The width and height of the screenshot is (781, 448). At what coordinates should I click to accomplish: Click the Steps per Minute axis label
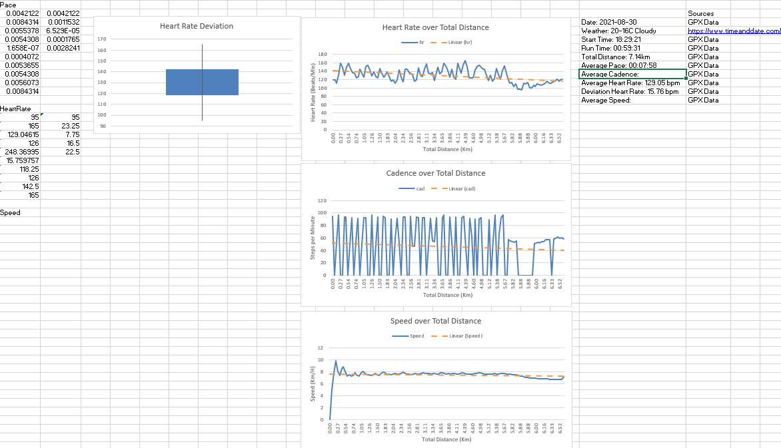click(x=313, y=238)
